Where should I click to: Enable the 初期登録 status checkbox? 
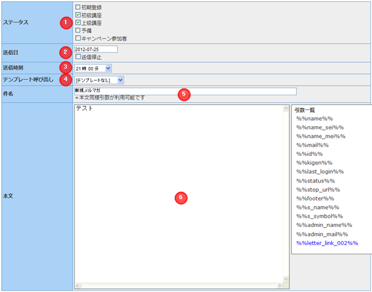77,7
